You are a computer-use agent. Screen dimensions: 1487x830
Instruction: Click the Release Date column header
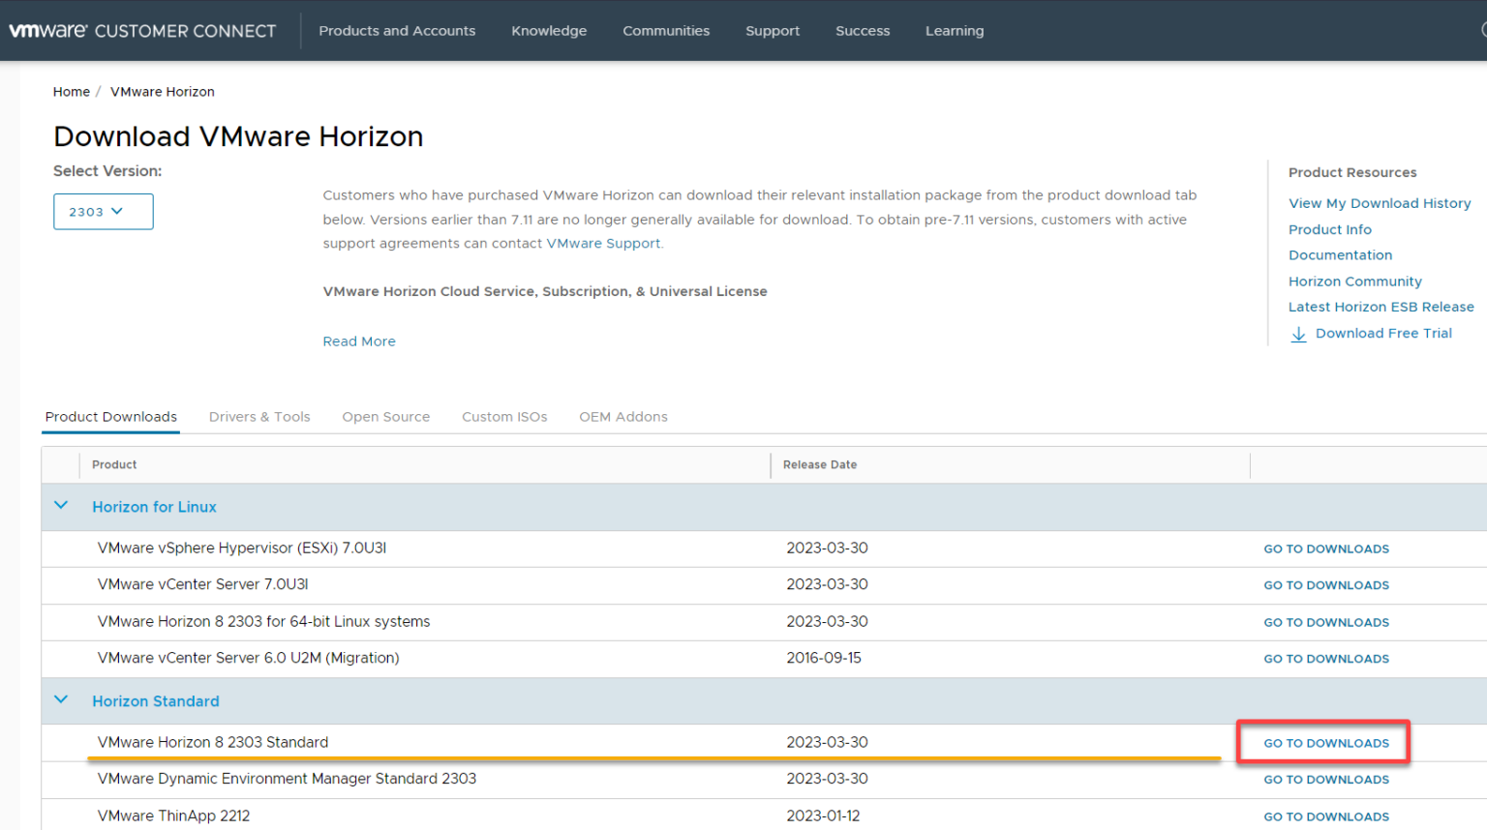point(820,464)
